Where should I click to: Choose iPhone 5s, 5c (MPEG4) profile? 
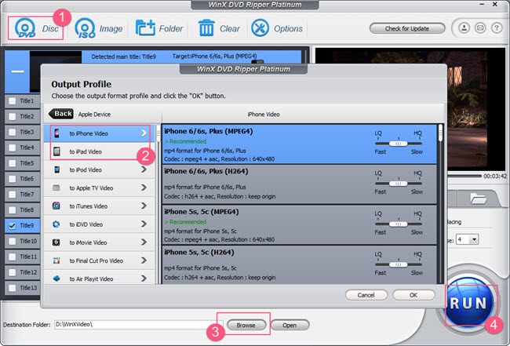299,224
